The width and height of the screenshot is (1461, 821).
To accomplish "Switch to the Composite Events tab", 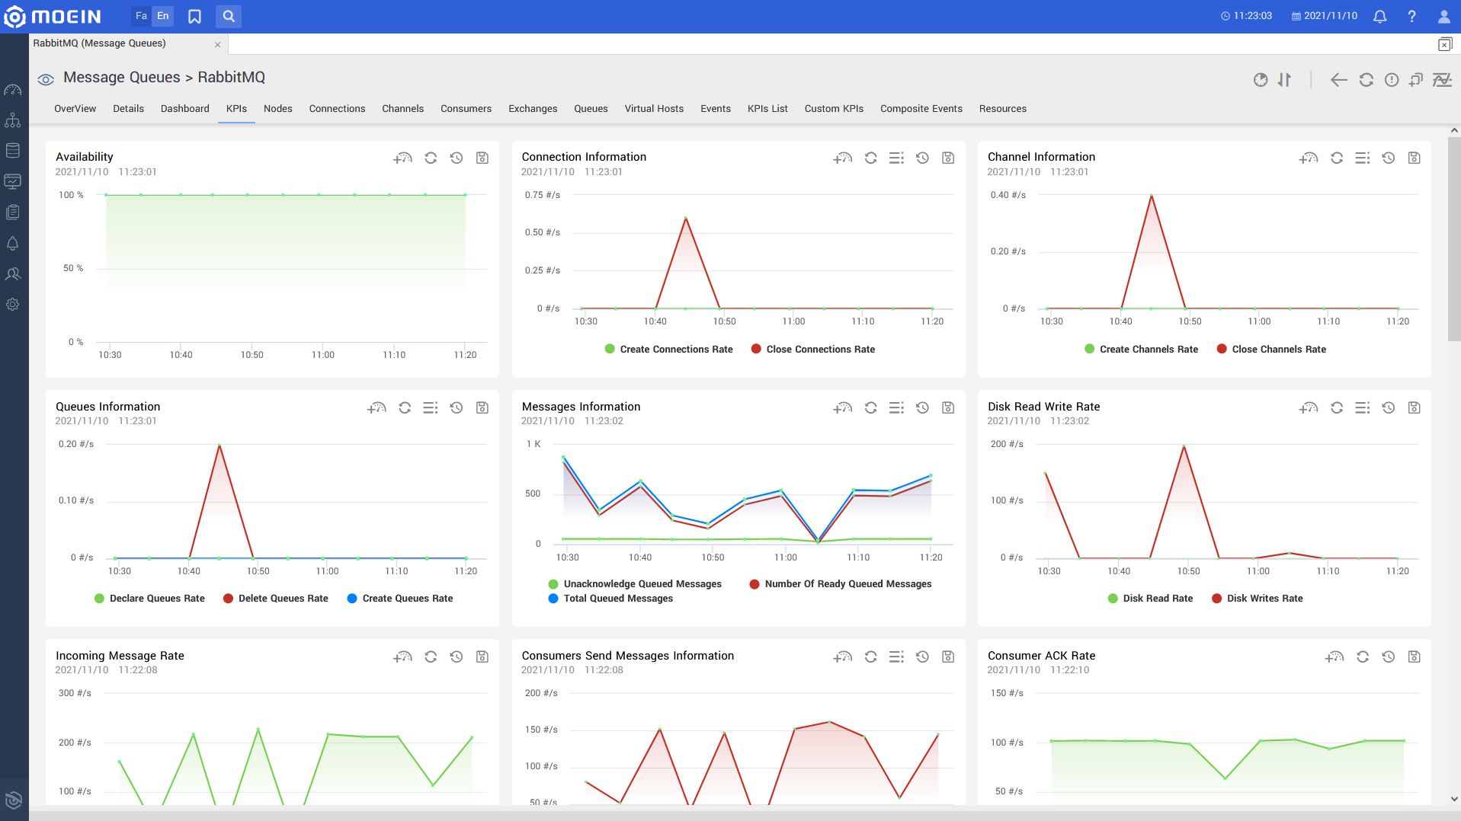I will tap(921, 109).
